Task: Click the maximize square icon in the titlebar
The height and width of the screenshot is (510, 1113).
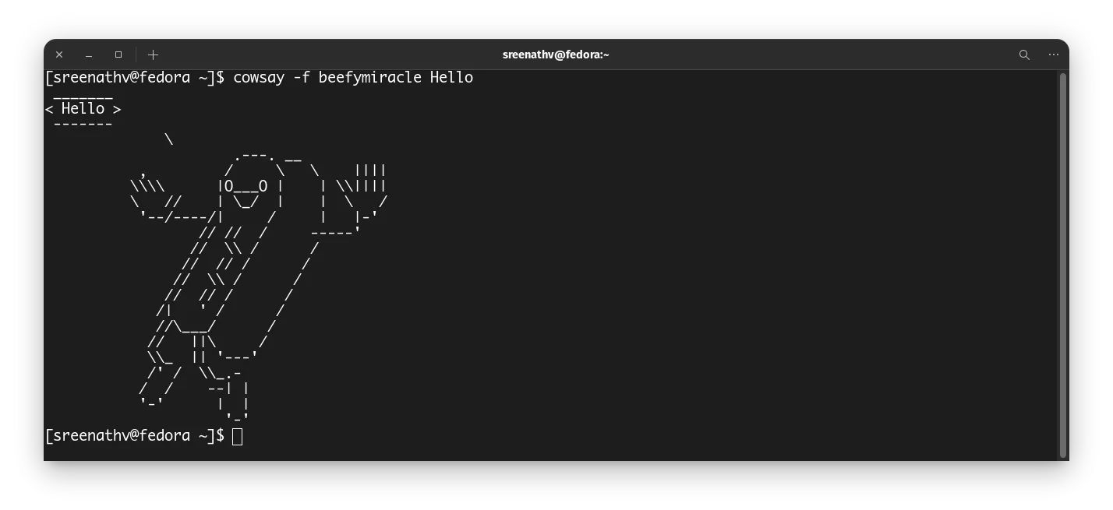Action: click(x=118, y=55)
